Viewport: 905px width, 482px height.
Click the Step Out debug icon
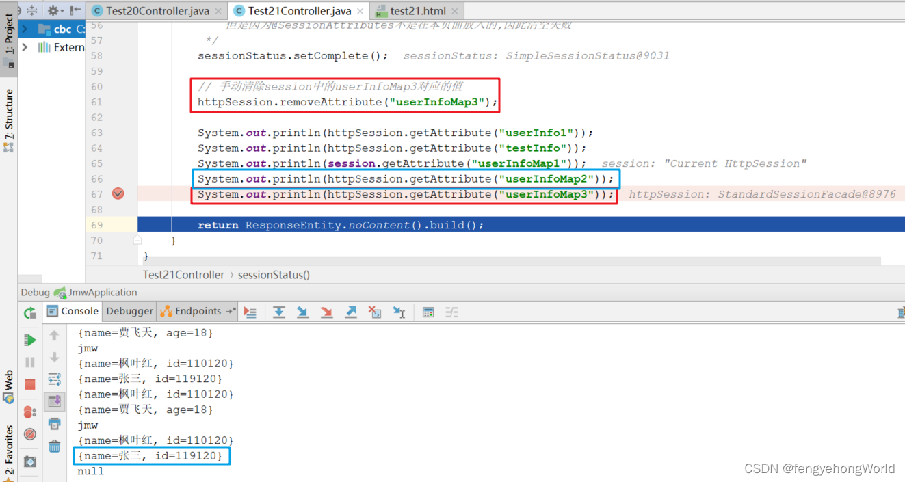tap(351, 312)
